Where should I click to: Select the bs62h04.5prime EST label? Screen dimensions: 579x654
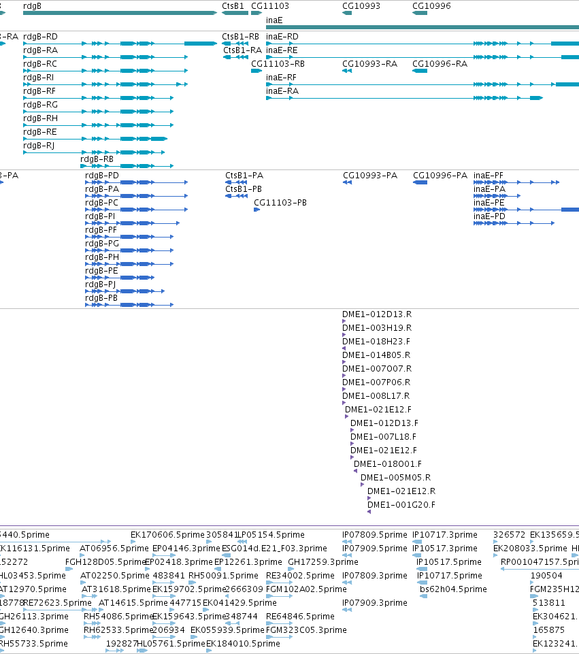click(453, 589)
